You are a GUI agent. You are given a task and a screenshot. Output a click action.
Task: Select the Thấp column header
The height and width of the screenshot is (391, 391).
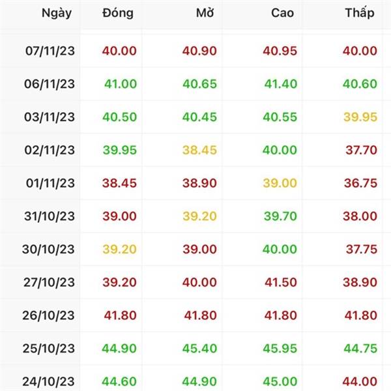360,12
